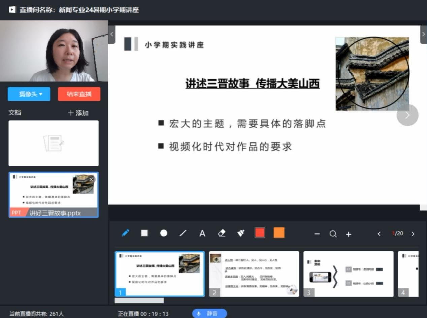The height and width of the screenshot is (318, 427).
Task: Select the text annotation tool
Action: tap(202, 233)
